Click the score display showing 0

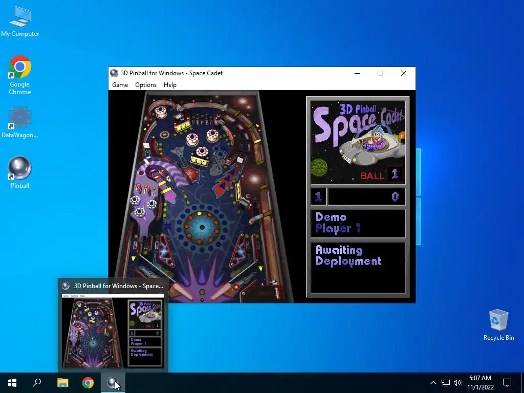pos(366,196)
